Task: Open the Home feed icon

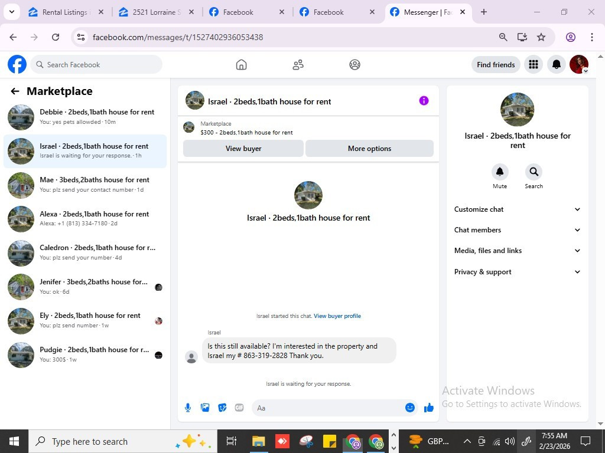Action: pos(241,65)
